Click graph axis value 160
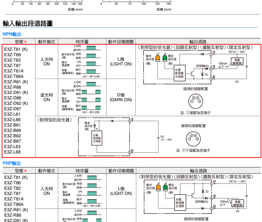The image size is (262, 222). (x=80, y=4)
